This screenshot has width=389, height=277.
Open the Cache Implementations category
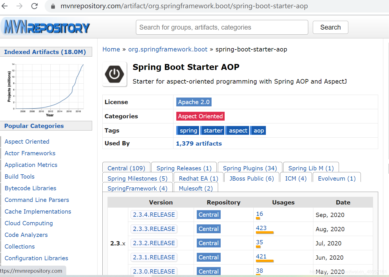tap(38, 211)
